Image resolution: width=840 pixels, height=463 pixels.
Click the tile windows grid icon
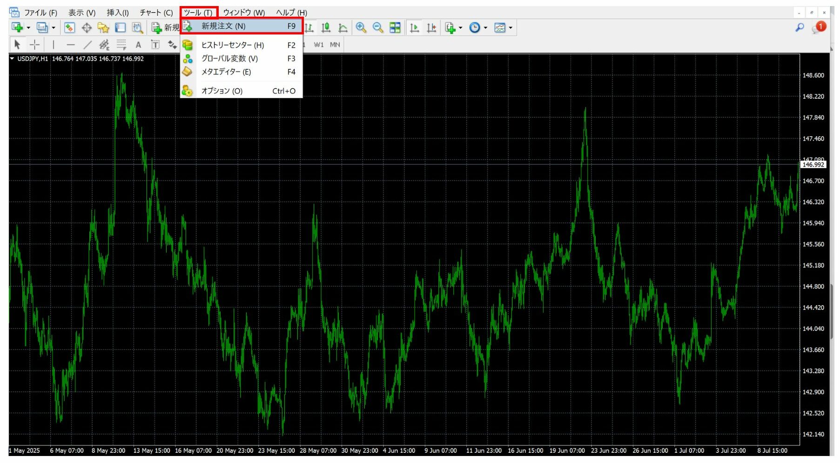click(x=395, y=28)
